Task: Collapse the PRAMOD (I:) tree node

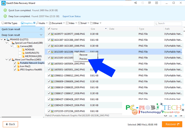Action: (2, 39)
